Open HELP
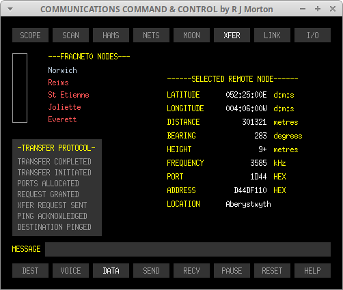Screen dimensions: 343x290 pyautogui.click(x=312, y=271)
